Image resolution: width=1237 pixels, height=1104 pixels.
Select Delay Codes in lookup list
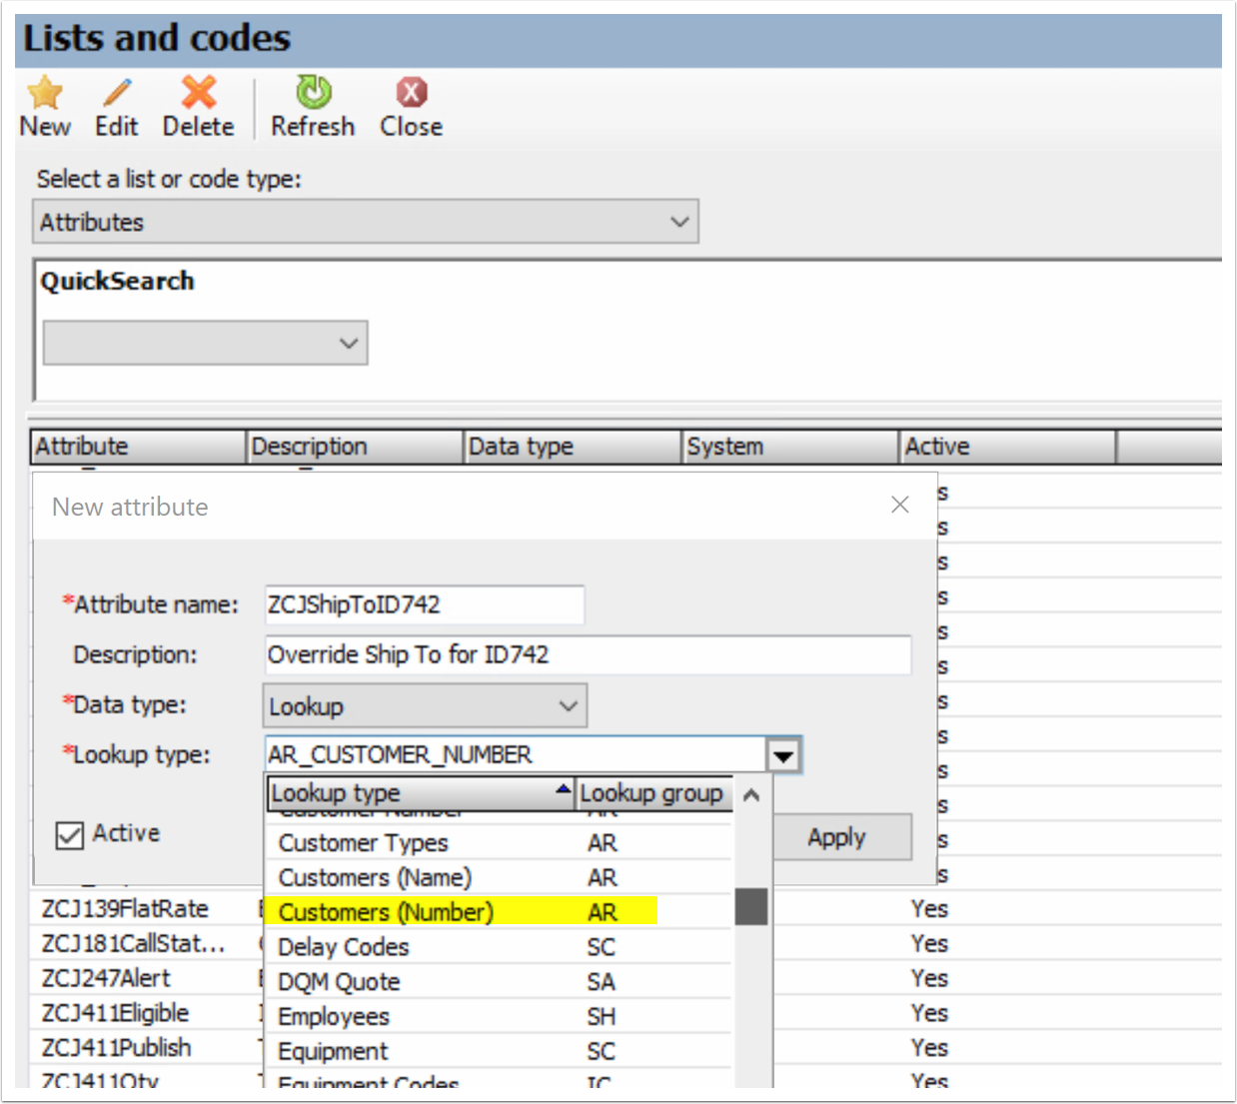(x=498, y=947)
